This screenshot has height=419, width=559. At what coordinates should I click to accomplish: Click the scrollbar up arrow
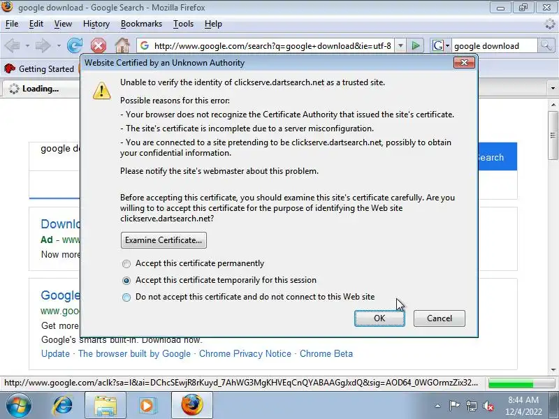coord(553,105)
